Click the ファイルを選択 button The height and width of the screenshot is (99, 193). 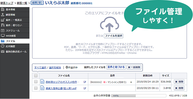[x=114, y=36]
